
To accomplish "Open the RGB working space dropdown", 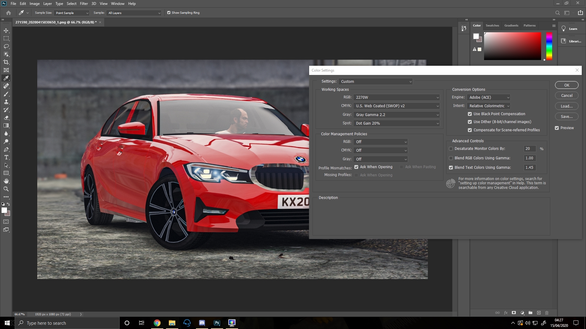I will click(397, 97).
